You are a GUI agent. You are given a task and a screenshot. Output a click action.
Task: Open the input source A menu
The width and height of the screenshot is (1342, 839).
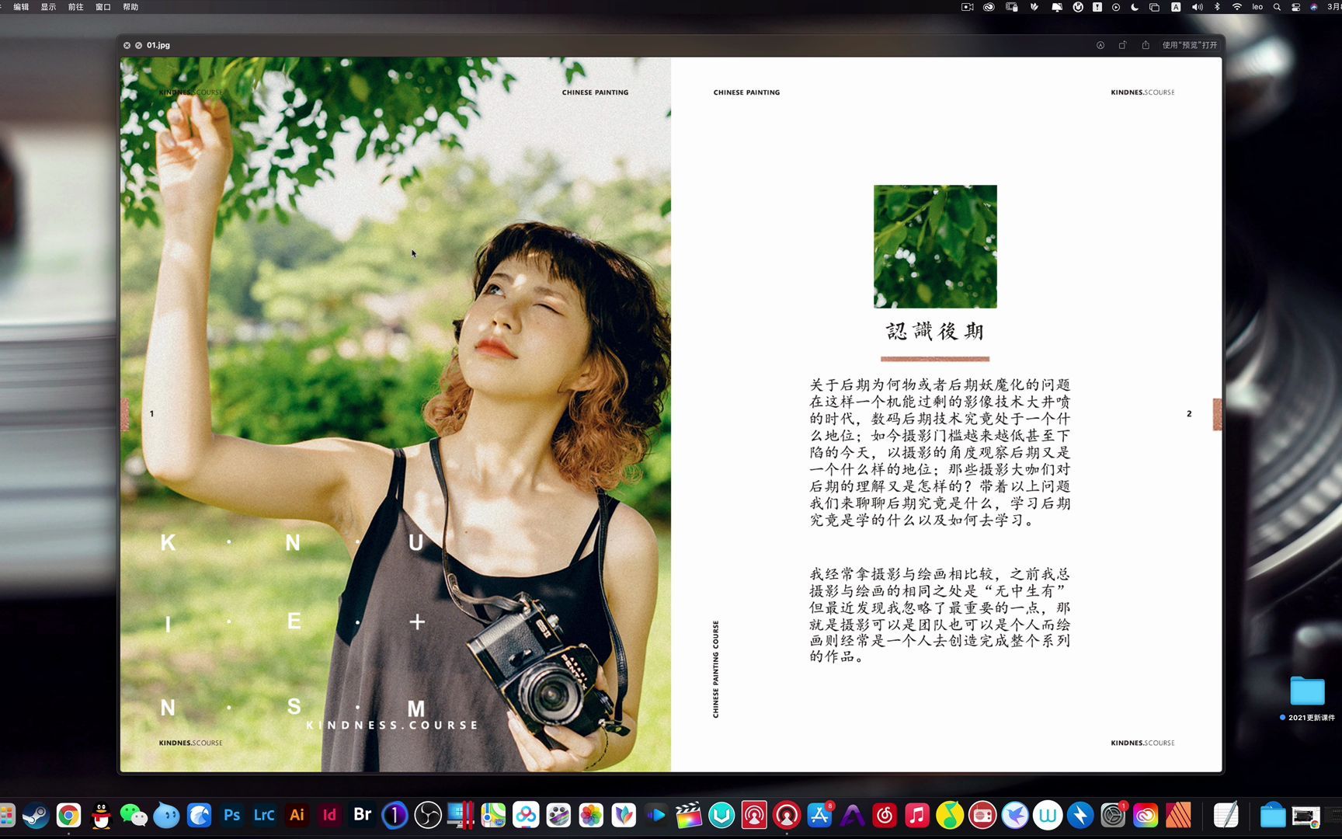(1176, 7)
